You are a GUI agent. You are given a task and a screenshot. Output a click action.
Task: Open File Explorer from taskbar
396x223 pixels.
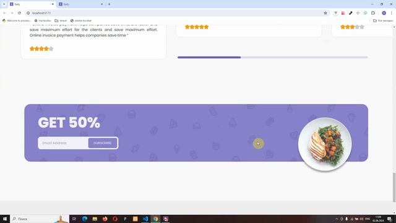[x=95, y=219]
